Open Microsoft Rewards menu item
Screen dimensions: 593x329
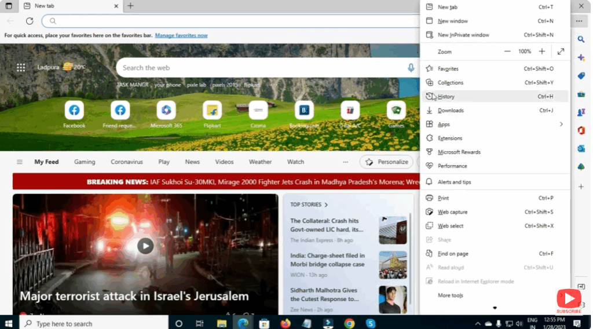(x=495, y=152)
